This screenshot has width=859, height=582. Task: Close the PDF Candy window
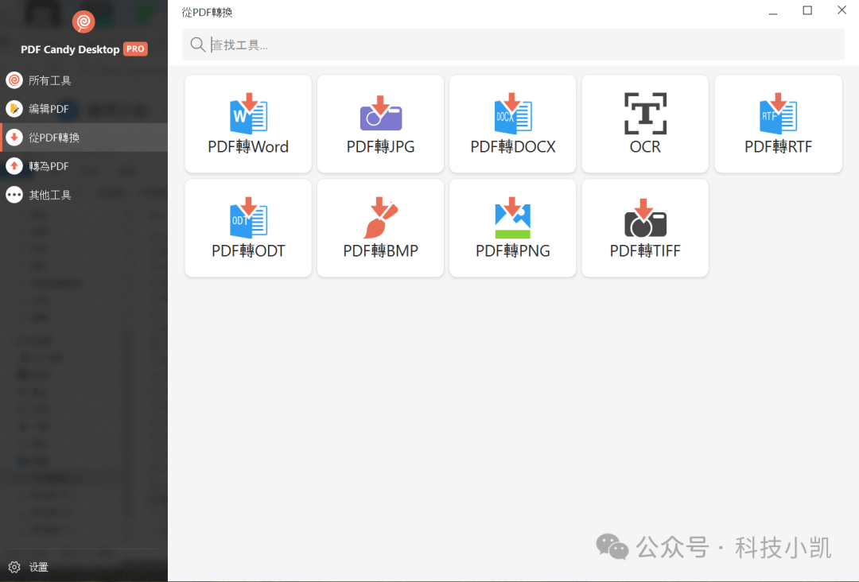842,10
